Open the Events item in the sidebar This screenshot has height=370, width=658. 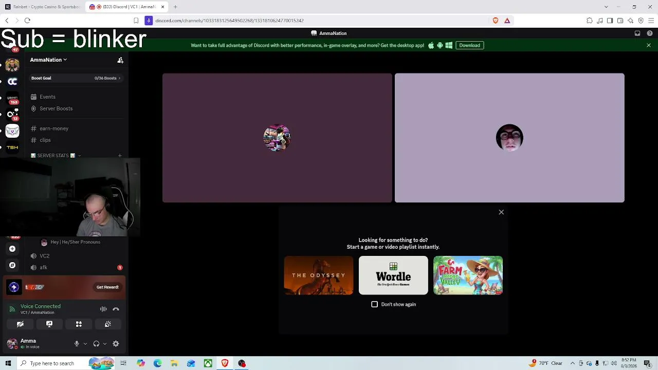(76, 97)
